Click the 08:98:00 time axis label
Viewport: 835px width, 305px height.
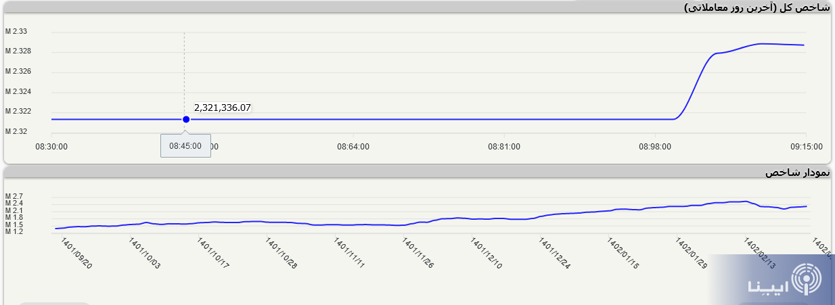655,145
